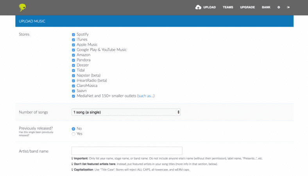Image resolution: width=308 pixels, height=176 pixels.
Task: Click the cloud upload icon
Action: click(x=198, y=7)
